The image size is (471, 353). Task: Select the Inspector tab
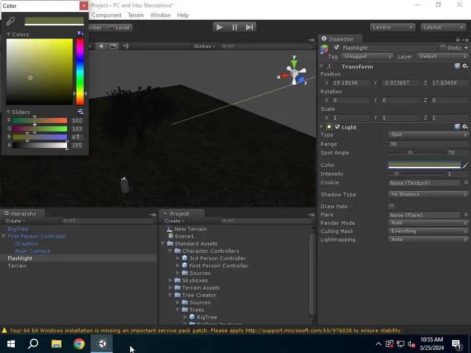tap(340, 39)
